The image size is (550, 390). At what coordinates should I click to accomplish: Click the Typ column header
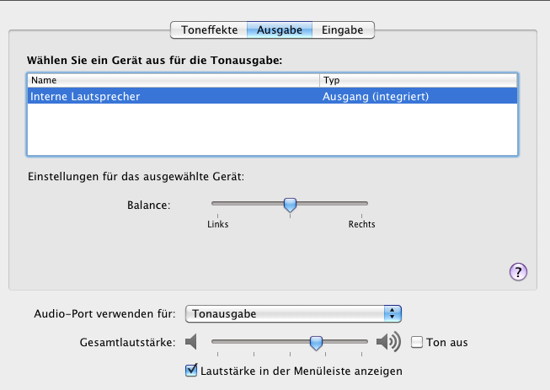[x=419, y=80]
